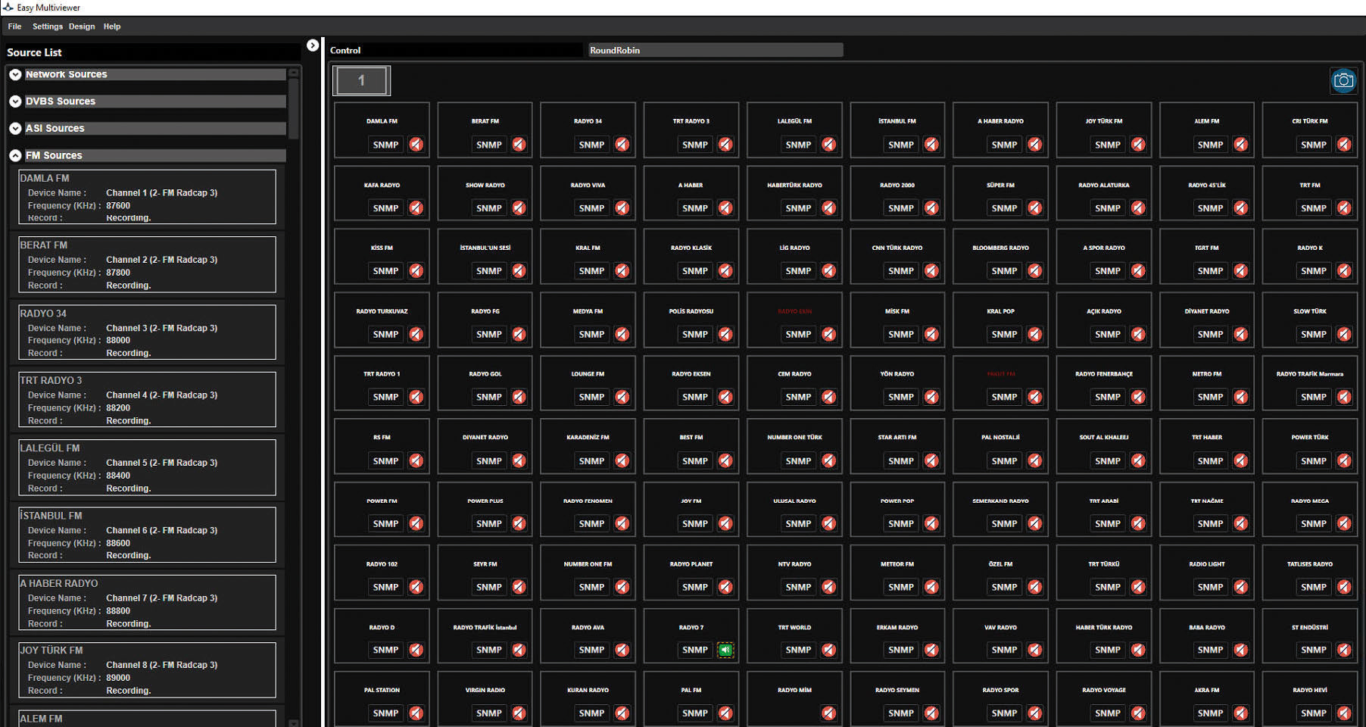Click speaker icon on KISS FM tile
The image size is (1366, 727).
point(416,270)
